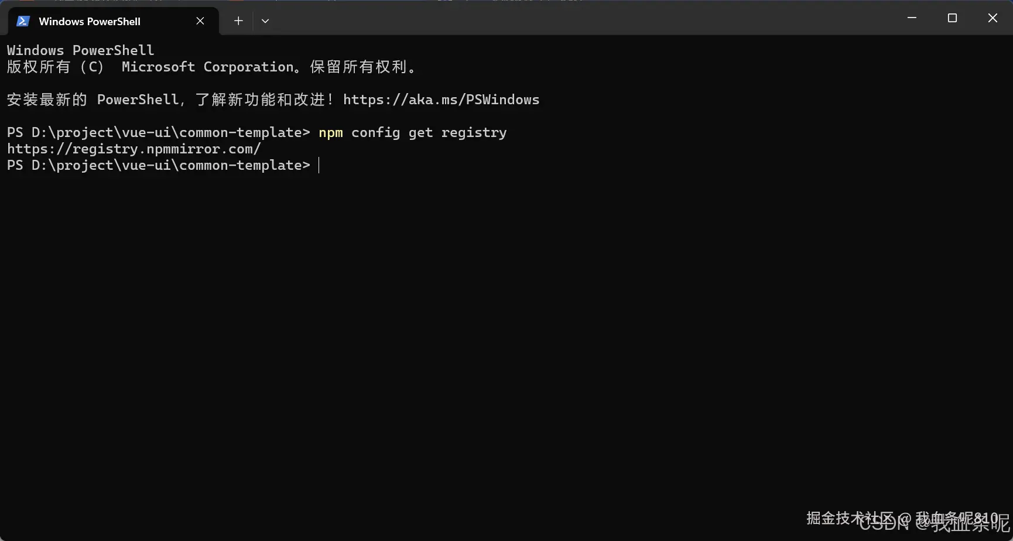1013x541 pixels.
Task: Maximize the terminal window
Action: point(952,18)
